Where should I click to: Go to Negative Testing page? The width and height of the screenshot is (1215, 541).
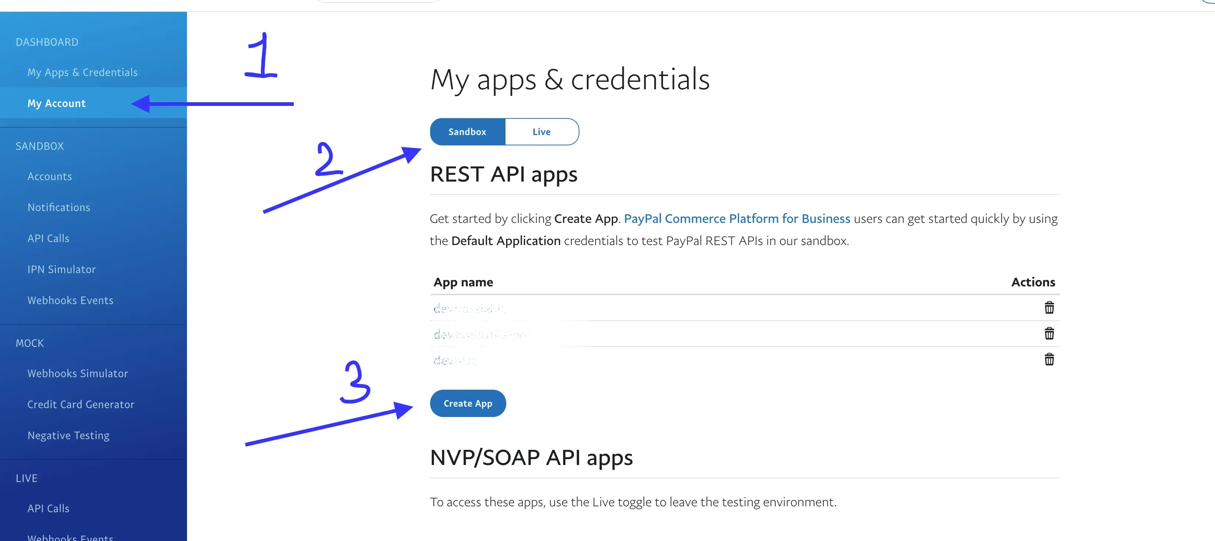click(68, 436)
